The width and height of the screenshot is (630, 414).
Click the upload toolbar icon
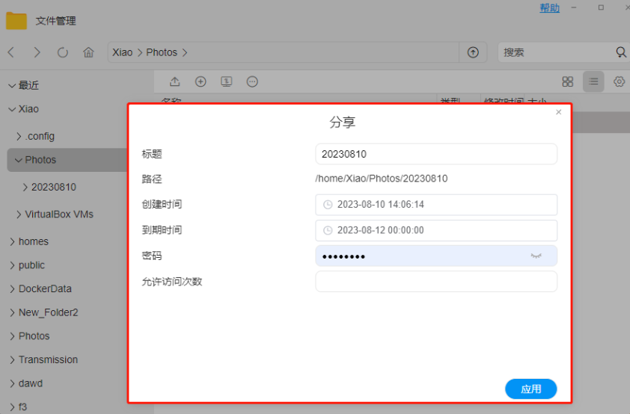click(x=175, y=81)
